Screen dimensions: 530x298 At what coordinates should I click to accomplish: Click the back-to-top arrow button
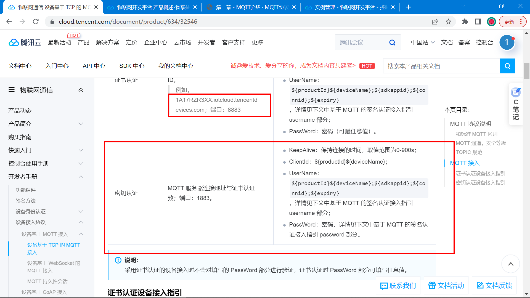[510, 264]
